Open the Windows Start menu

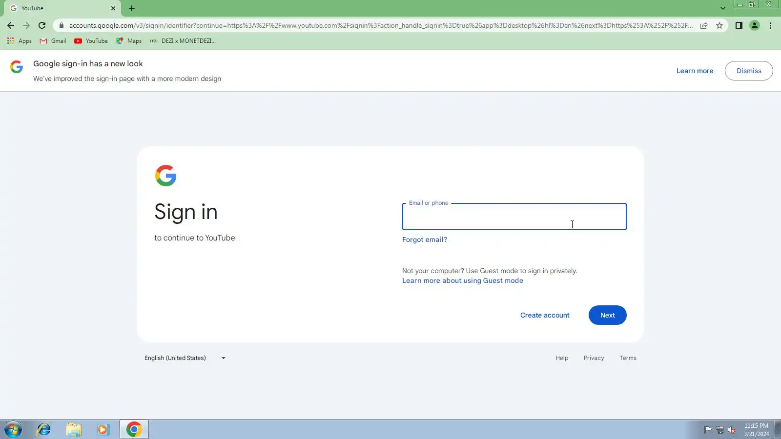coord(13,430)
